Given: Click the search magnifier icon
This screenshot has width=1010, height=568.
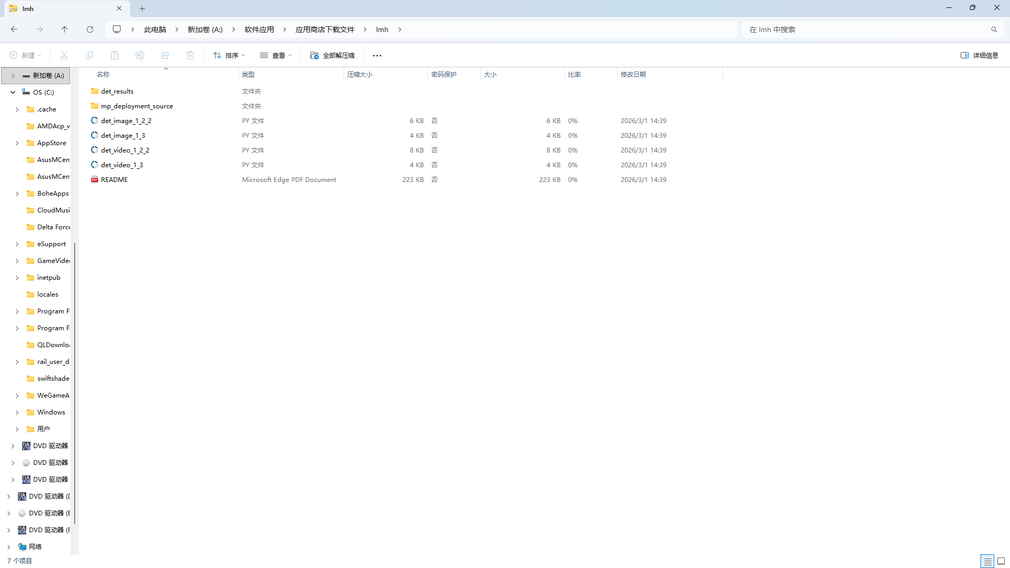Looking at the screenshot, I should [x=994, y=29].
